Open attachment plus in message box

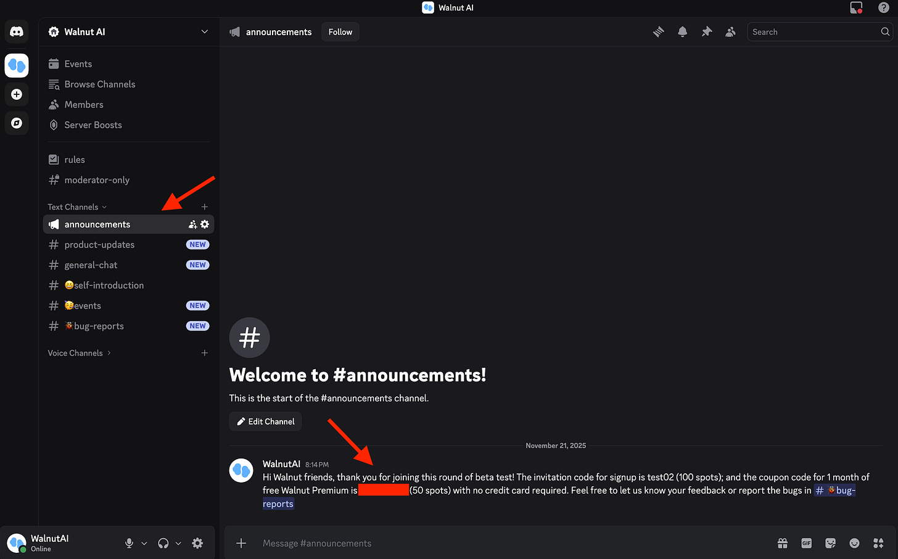(241, 543)
